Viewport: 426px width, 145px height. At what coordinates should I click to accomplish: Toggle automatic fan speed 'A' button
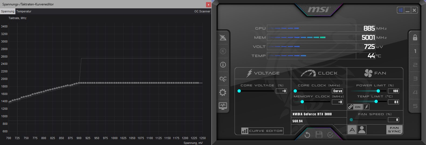coord(352,130)
